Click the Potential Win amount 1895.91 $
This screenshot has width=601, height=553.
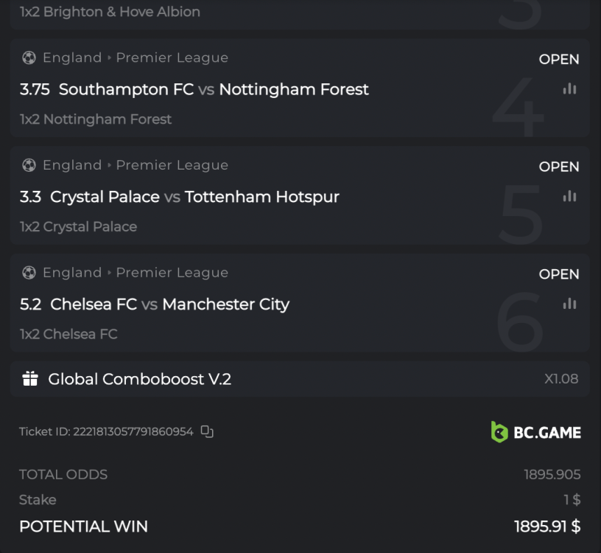pos(546,526)
